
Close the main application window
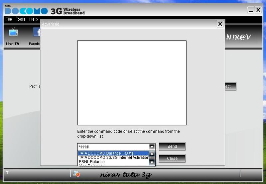(x=258, y=10)
